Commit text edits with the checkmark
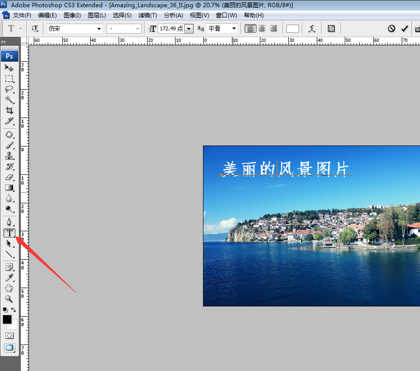420x371 pixels. (405, 28)
